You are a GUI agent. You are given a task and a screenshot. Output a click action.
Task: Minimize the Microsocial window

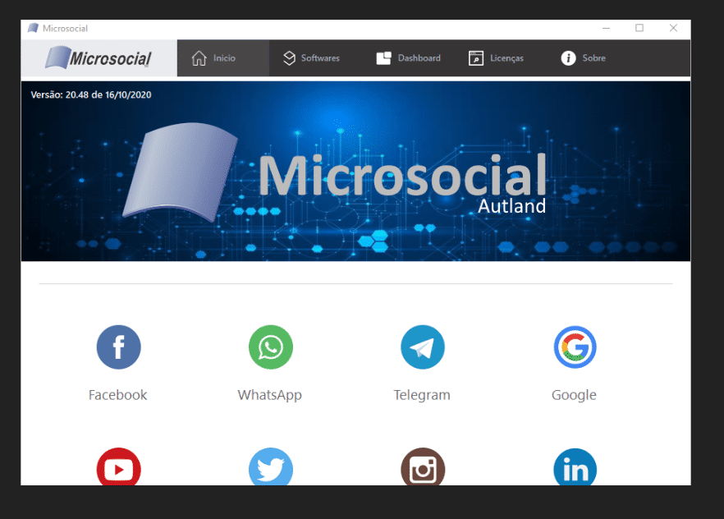click(x=607, y=28)
